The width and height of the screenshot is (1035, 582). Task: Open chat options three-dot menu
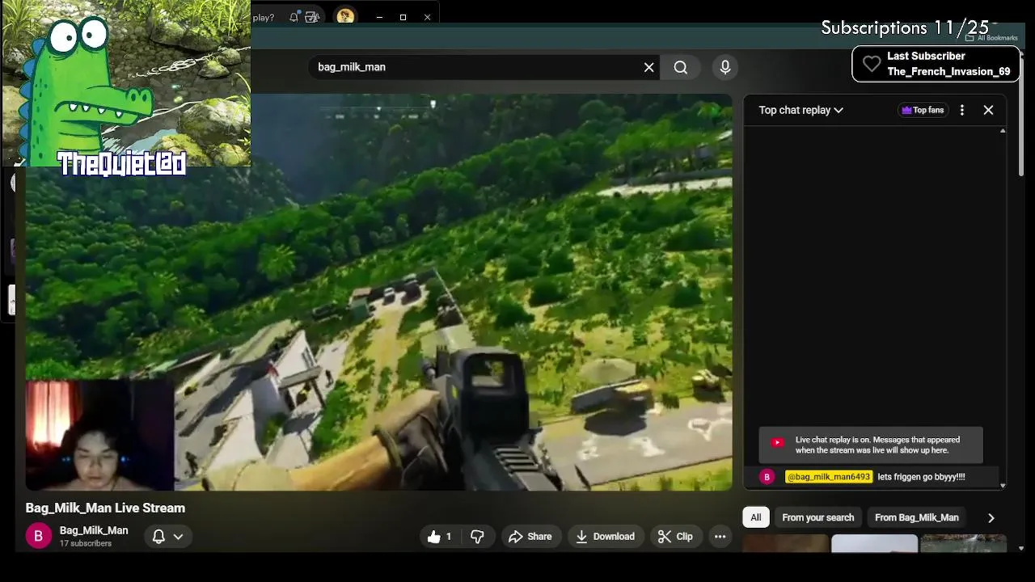(x=961, y=110)
